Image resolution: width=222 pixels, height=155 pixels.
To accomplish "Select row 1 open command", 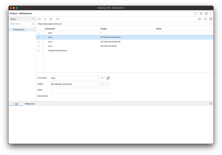I will (x=125, y=33).
